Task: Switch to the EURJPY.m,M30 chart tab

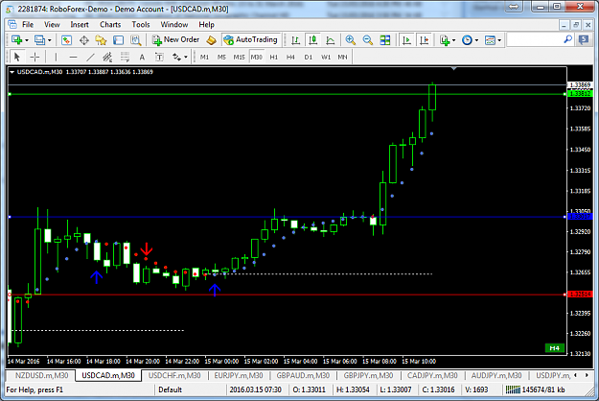Action: [x=239, y=375]
